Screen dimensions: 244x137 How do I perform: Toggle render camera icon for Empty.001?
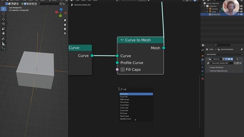241,14
